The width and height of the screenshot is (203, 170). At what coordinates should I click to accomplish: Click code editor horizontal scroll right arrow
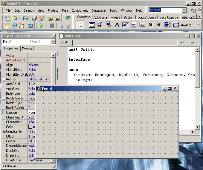click(193, 132)
